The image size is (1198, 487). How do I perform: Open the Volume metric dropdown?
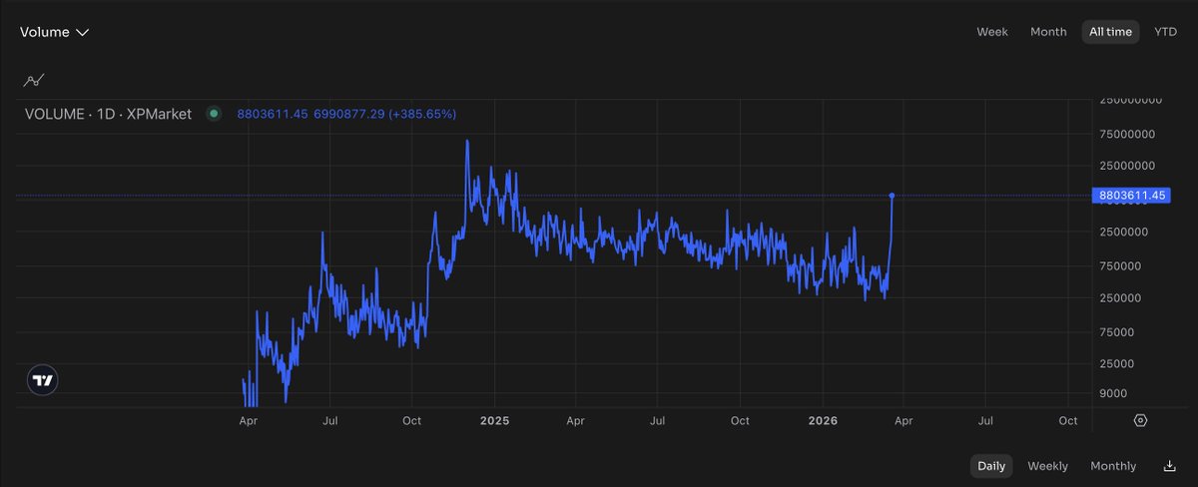pos(54,32)
